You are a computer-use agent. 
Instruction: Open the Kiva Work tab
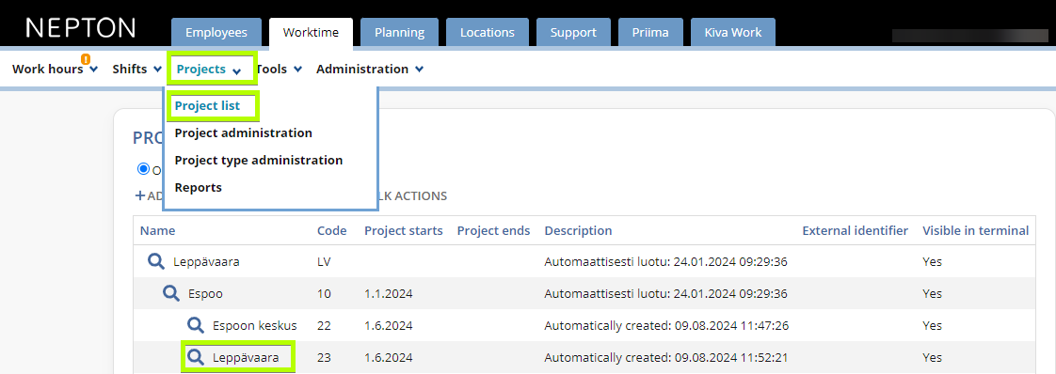click(x=733, y=32)
